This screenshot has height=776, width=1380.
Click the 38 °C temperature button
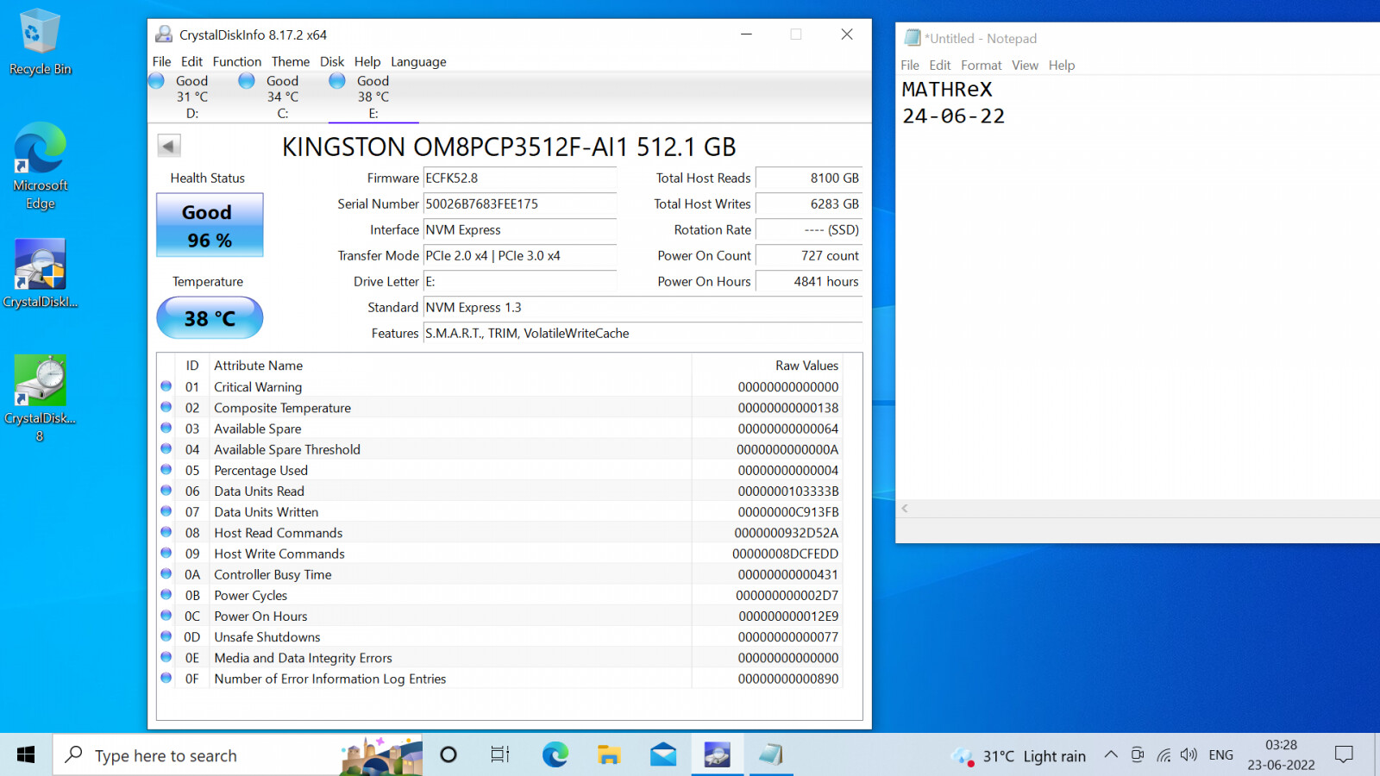pos(210,318)
